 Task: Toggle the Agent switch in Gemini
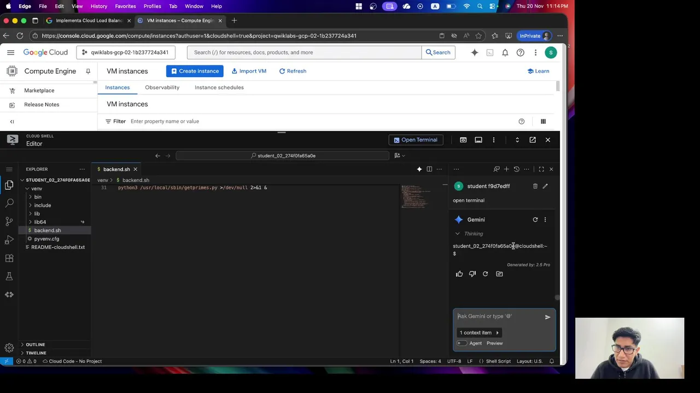pos(462,343)
